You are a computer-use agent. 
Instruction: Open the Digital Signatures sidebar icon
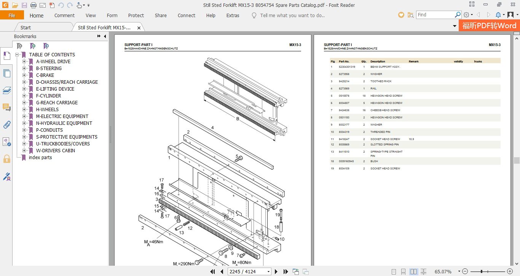click(x=6, y=142)
